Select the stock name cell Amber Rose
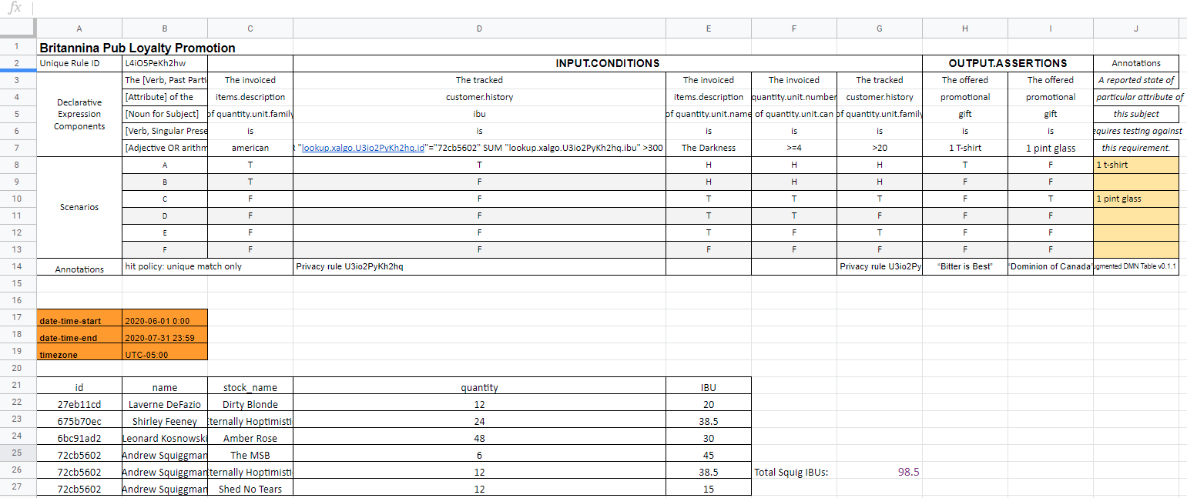 (x=250, y=438)
